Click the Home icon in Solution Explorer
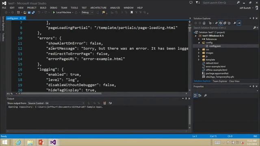 tap(204, 23)
